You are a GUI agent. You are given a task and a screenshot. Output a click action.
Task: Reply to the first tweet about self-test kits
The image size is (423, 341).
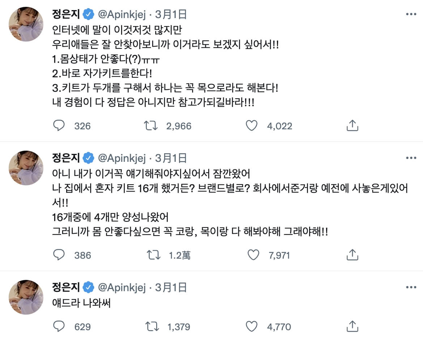tap(59, 126)
